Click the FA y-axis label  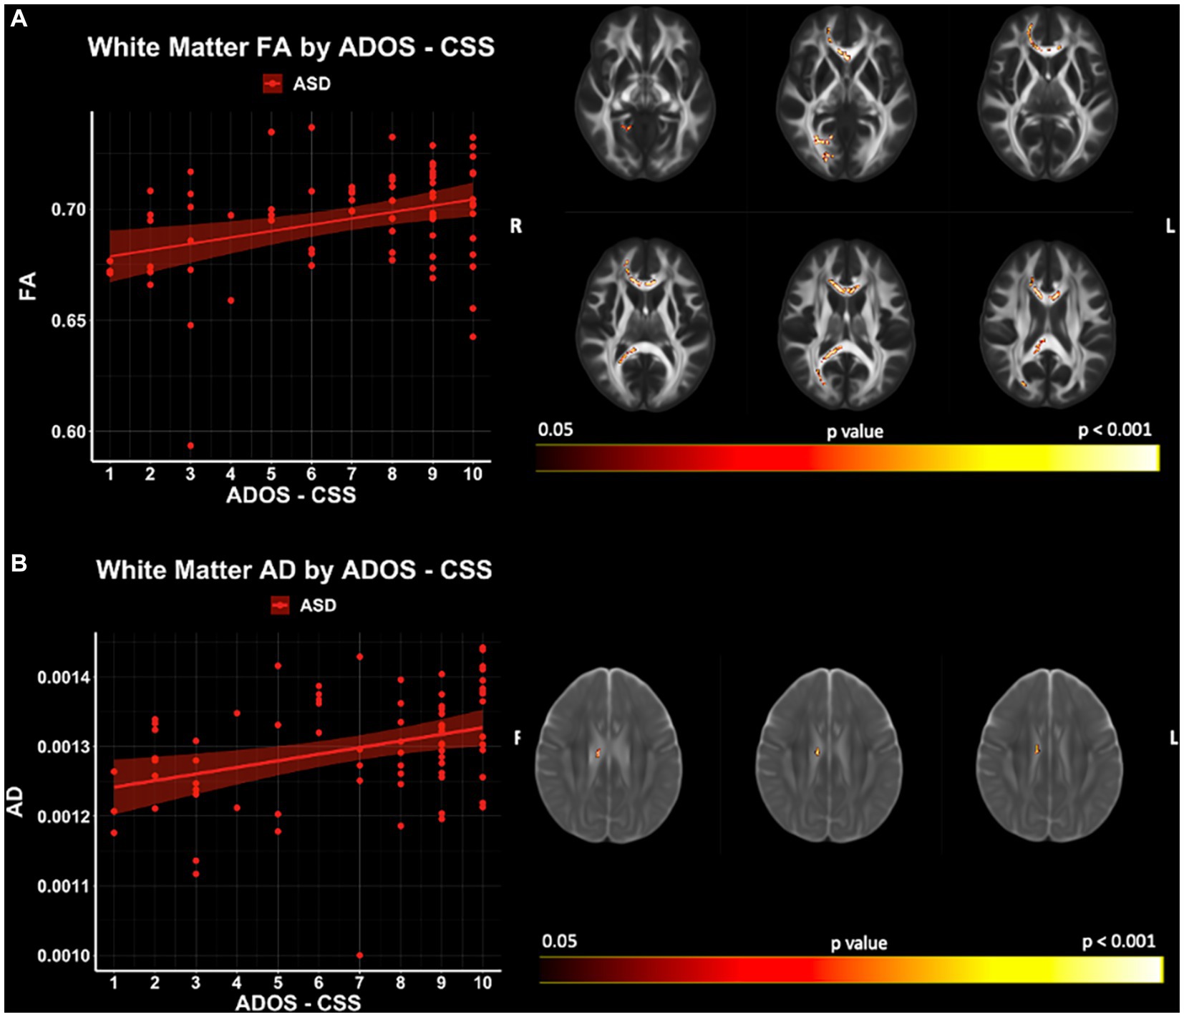coord(27,286)
